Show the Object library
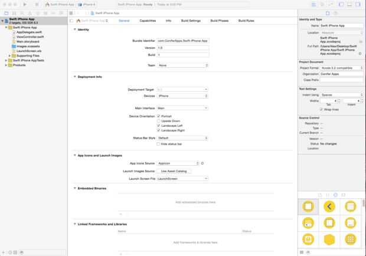 click(x=335, y=195)
